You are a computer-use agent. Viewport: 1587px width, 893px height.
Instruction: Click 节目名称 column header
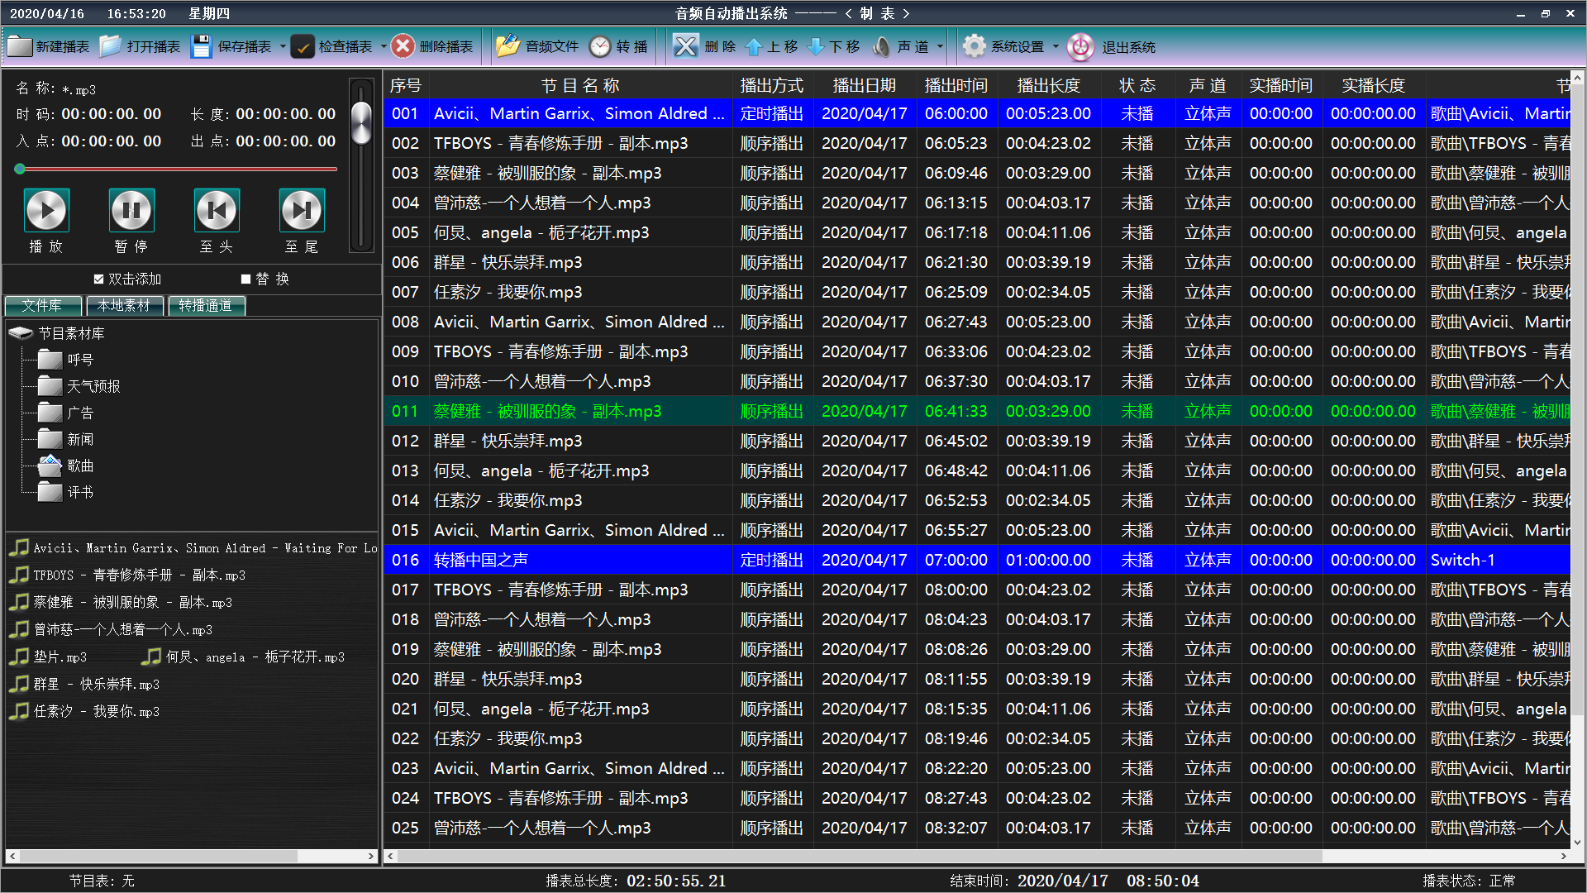[x=580, y=85]
